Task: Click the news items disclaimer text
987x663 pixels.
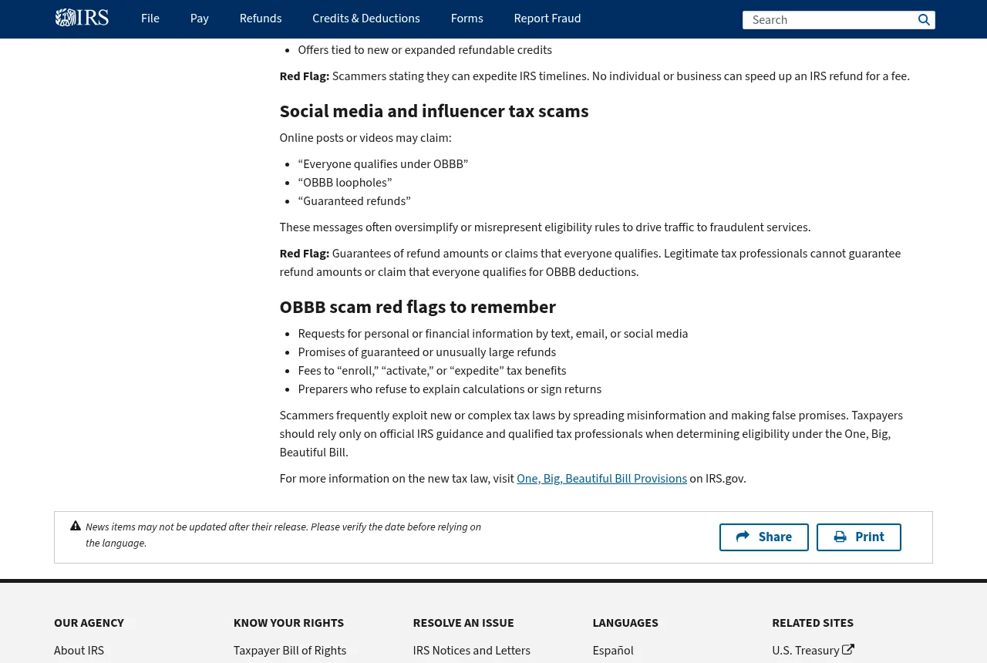Action: pyautogui.click(x=283, y=535)
